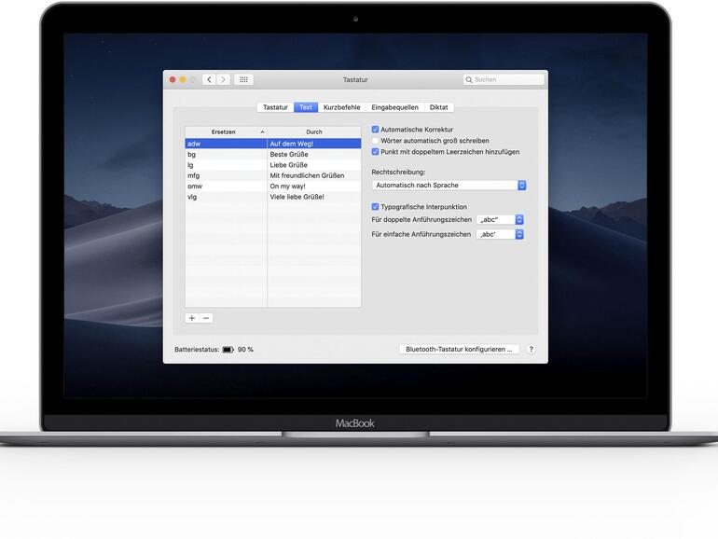The image size is (718, 539).
Task: Click the Beste Grüße cell
Action: (x=314, y=154)
